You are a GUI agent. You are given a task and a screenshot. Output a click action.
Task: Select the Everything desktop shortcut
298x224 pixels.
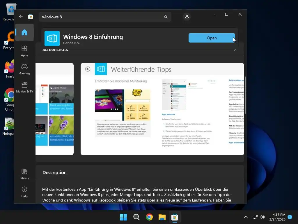(x=8, y=40)
